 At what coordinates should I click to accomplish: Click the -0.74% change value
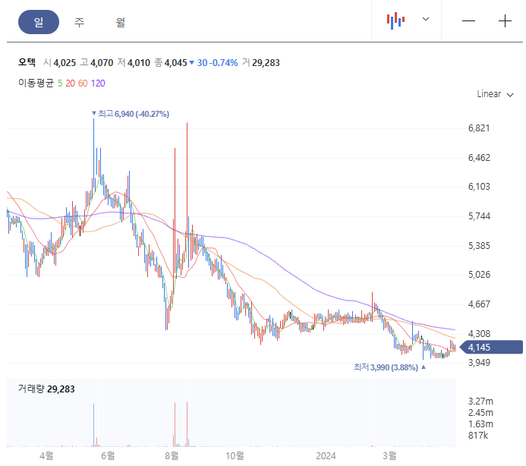pyautogui.click(x=224, y=63)
